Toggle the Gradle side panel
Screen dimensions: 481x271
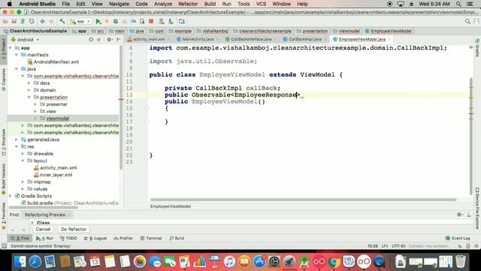477,47
